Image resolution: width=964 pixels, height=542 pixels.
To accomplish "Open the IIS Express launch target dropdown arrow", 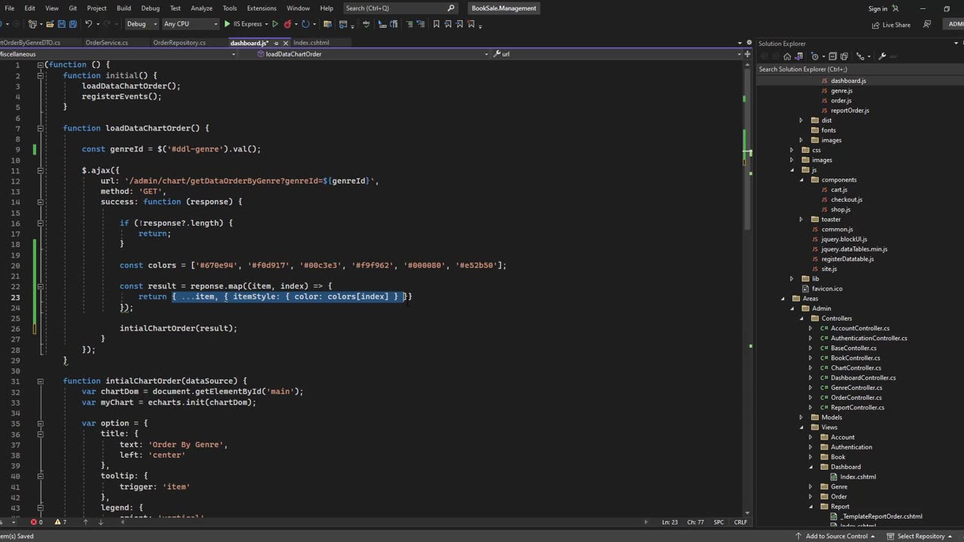I will tap(266, 24).
